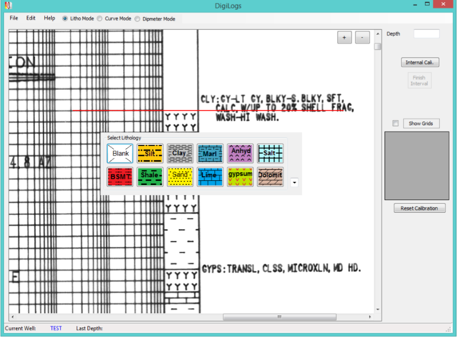The width and height of the screenshot is (457, 337).
Task: Switch to Dipmeter Mode
Action: point(137,18)
